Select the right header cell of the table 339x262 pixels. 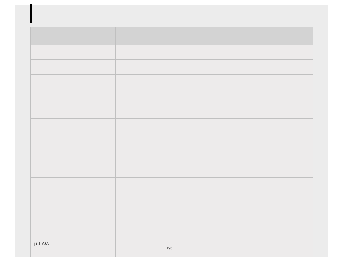point(214,36)
